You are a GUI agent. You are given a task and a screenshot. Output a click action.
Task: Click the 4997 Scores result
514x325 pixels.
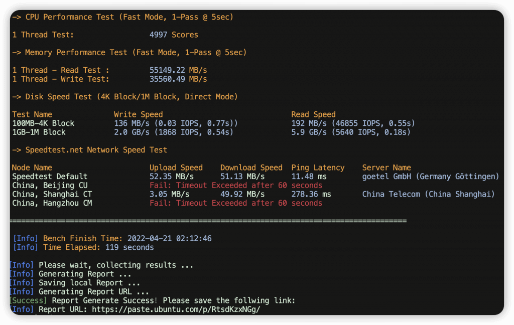point(174,35)
